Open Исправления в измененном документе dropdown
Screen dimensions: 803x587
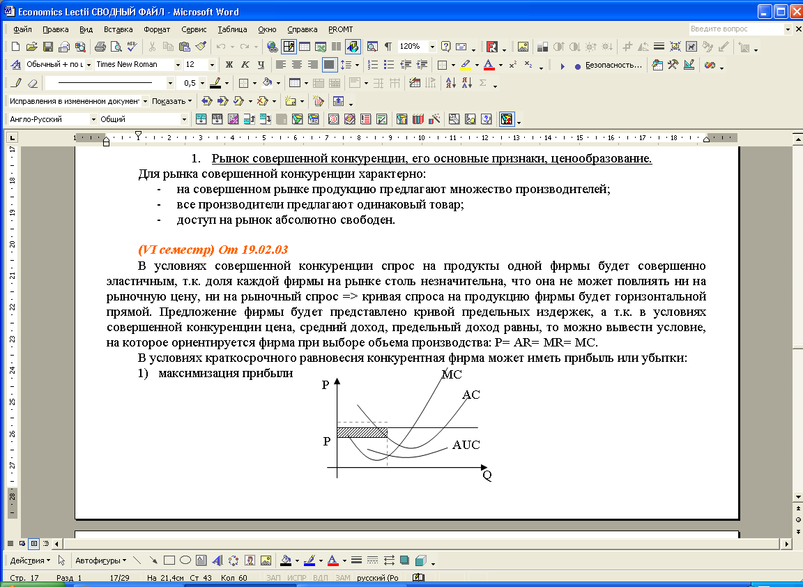coord(146,101)
